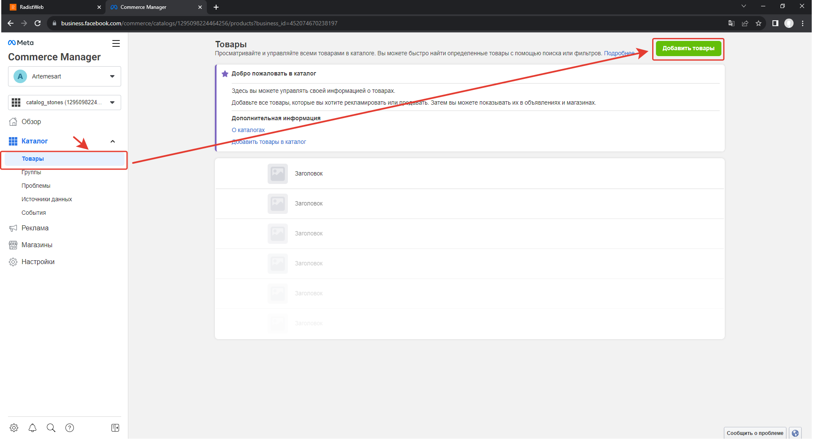813x440 pixels.
Task: Open the hamburger menu in sidebar
Action: click(116, 43)
